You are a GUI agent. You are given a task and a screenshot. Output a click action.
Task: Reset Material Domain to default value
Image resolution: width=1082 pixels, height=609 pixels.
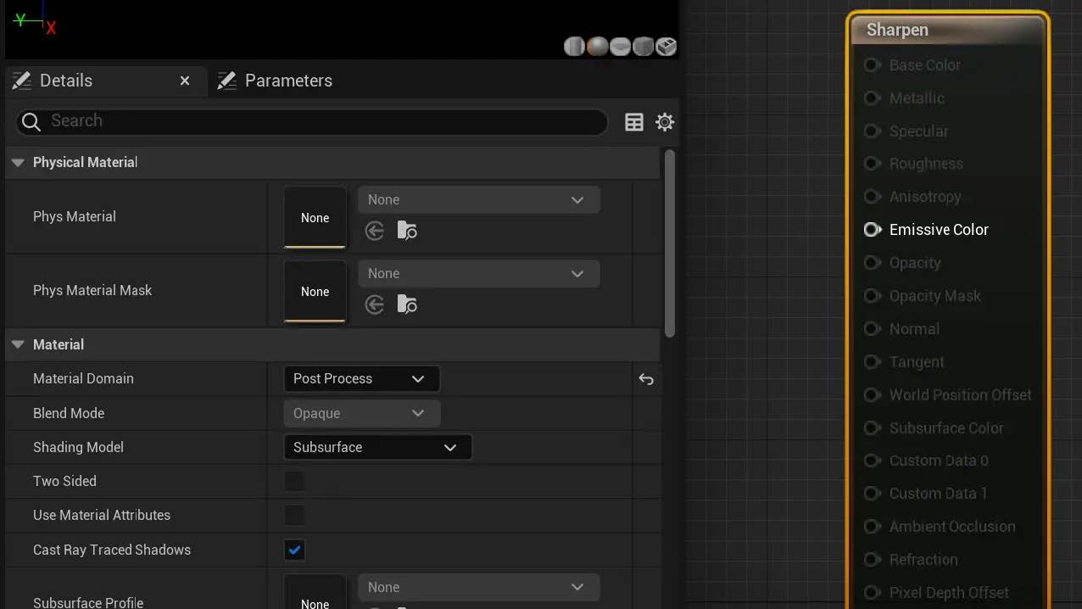[646, 379]
